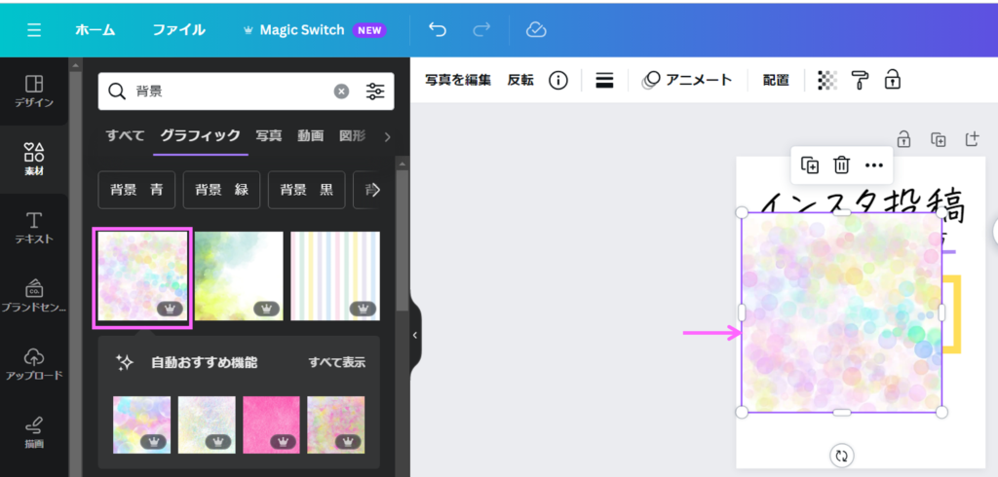Image resolution: width=998 pixels, height=477 pixels.
Task: Click the undo arrow icon
Action: (x=438, y=29)
